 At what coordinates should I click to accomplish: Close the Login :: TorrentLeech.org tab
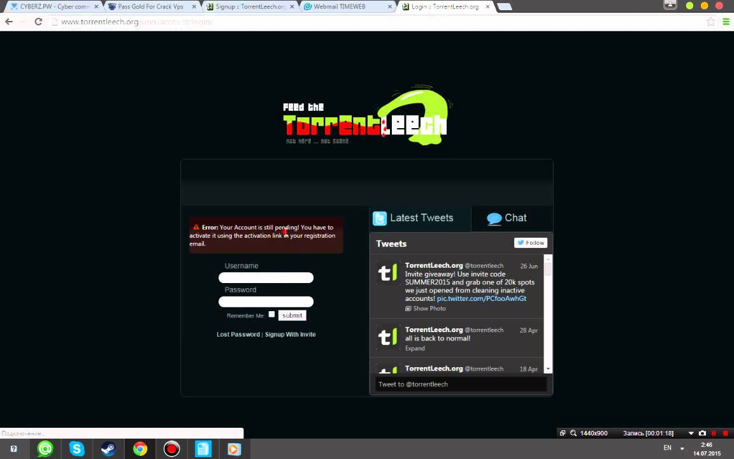coord(487,7)
